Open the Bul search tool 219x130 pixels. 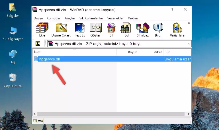[127, 30]
